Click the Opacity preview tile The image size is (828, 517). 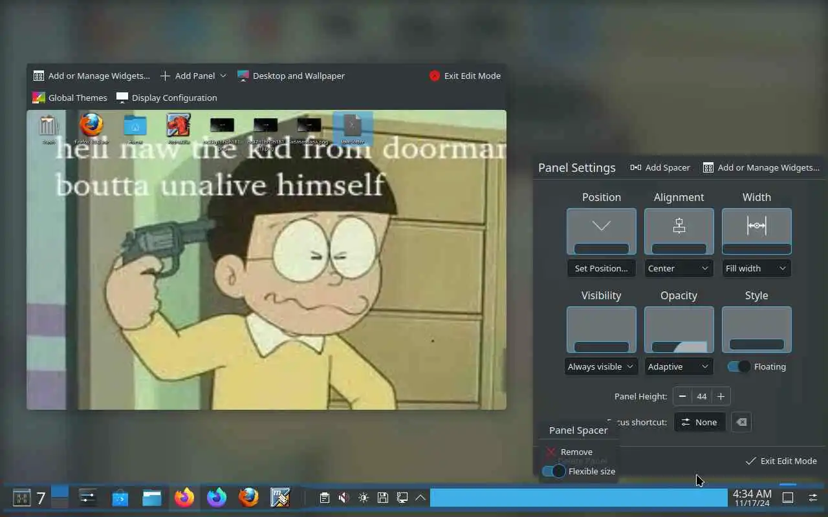click(679, 330)
